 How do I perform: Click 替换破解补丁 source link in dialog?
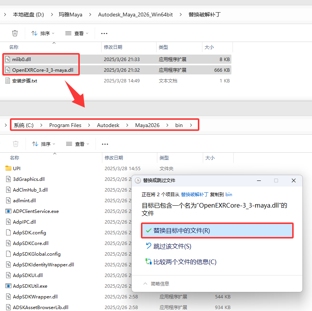pos(195,195)
